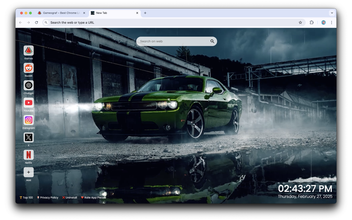
Task: Click the Add shortcut plus icon
Action: point(29,172)
